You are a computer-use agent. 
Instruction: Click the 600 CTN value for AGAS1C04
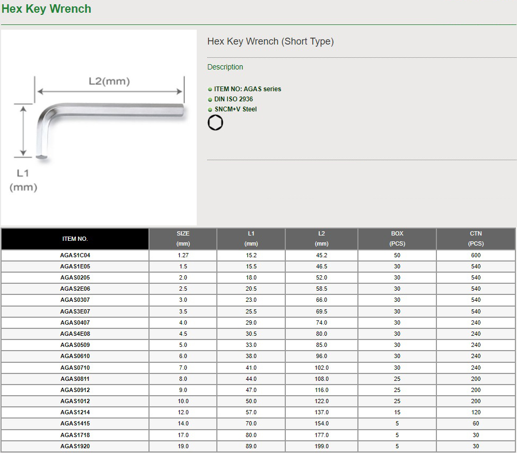pos(476,255)
